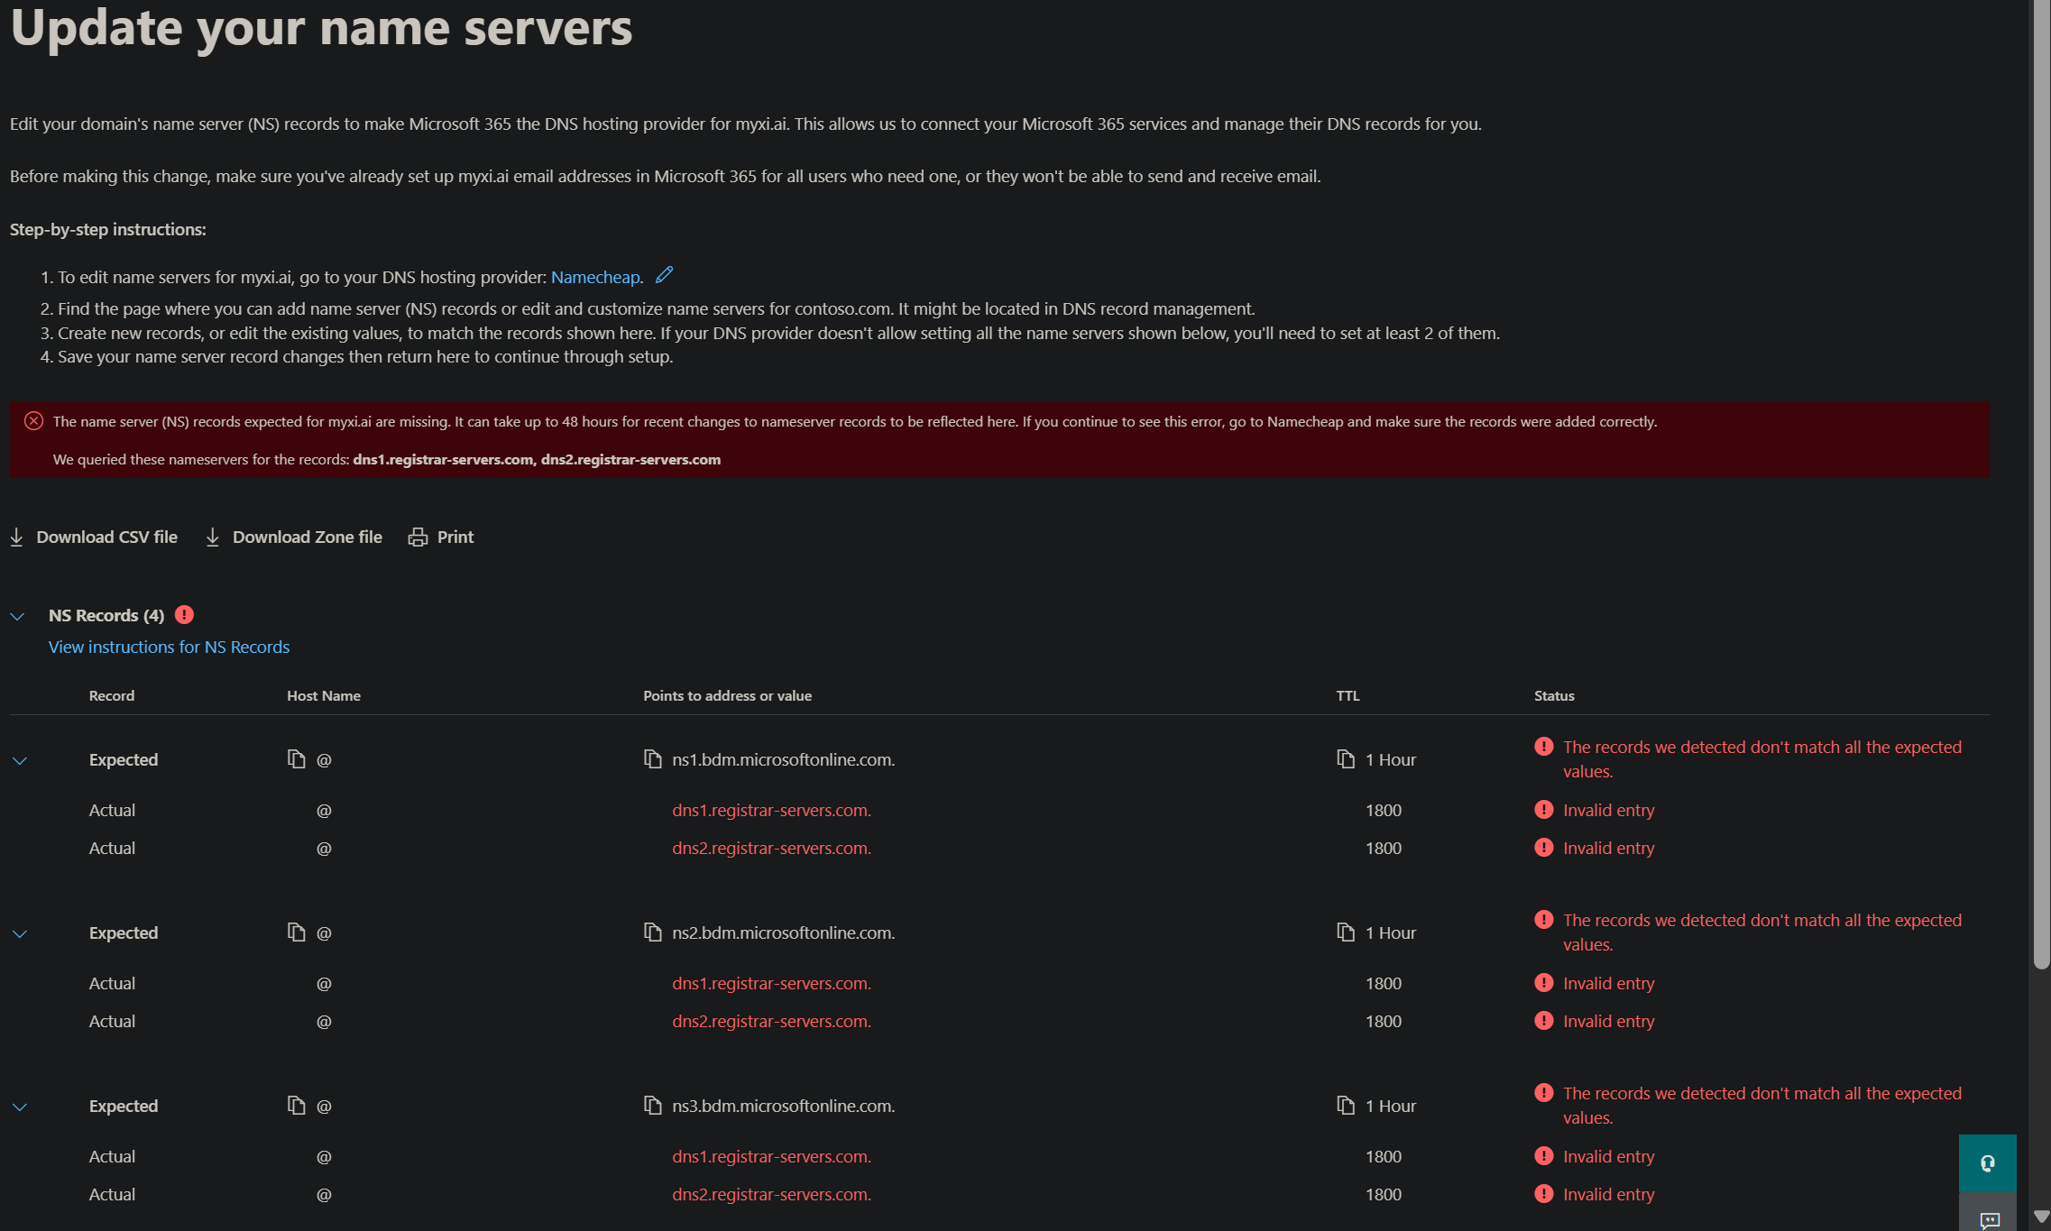Copy host name for ns1 expected record
The height and width of the screenshot is (1231, 2051).
(x=296, y=759)
